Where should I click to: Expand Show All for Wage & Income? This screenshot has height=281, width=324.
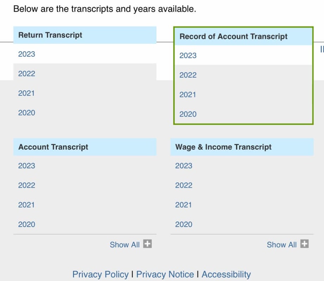pos(282,245)
